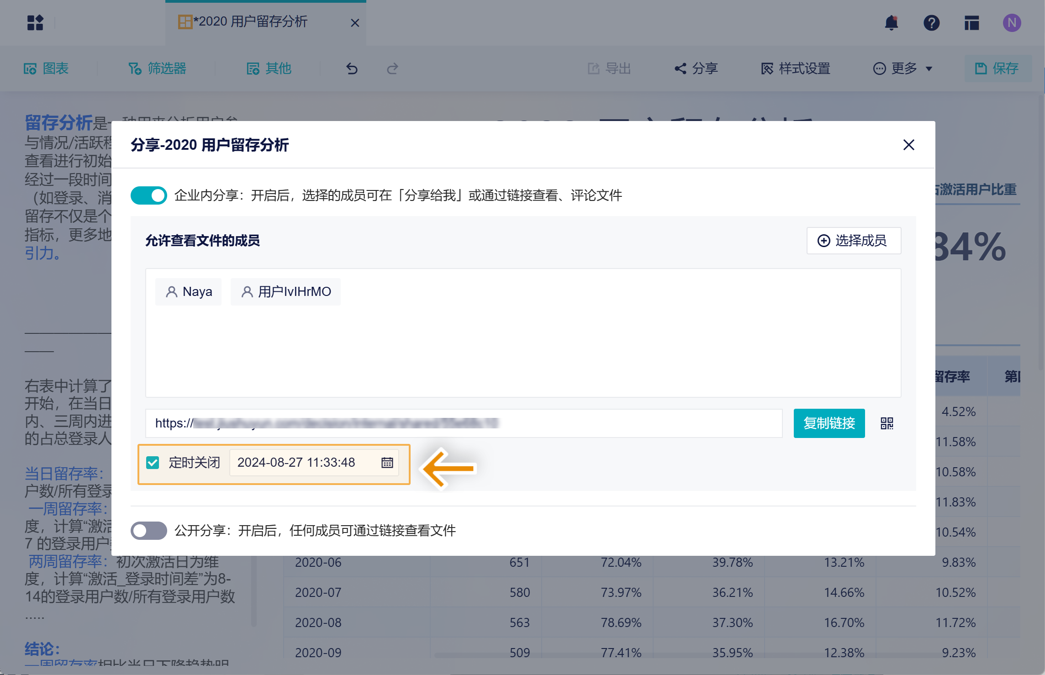
Task: Open the calendar picker for timed close
Action: (387, 463)
